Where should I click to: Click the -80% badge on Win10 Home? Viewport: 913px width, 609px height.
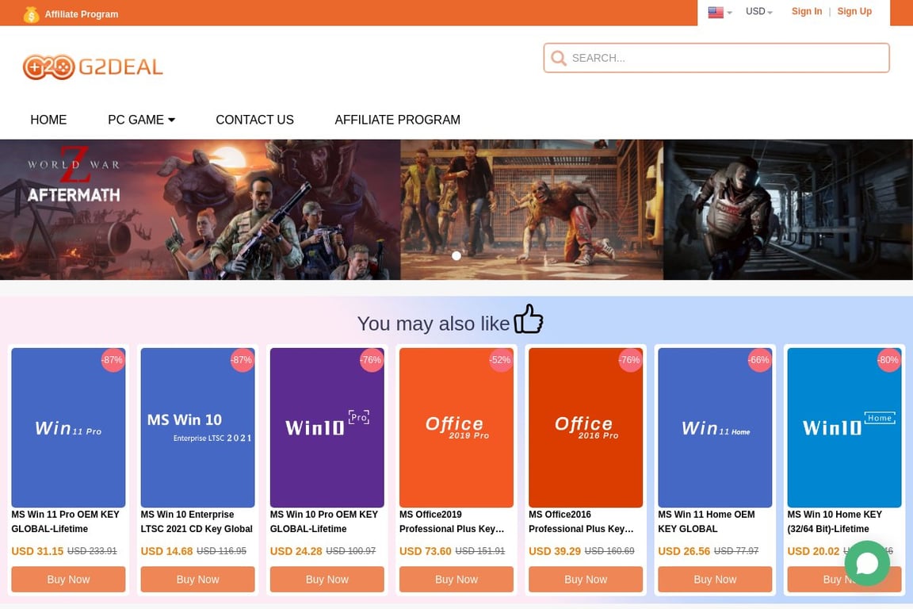click(888, 360)
